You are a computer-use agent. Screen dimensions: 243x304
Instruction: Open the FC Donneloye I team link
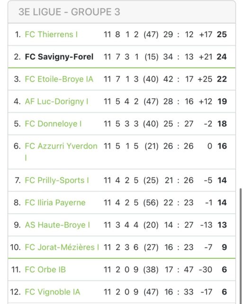[53, 123]
